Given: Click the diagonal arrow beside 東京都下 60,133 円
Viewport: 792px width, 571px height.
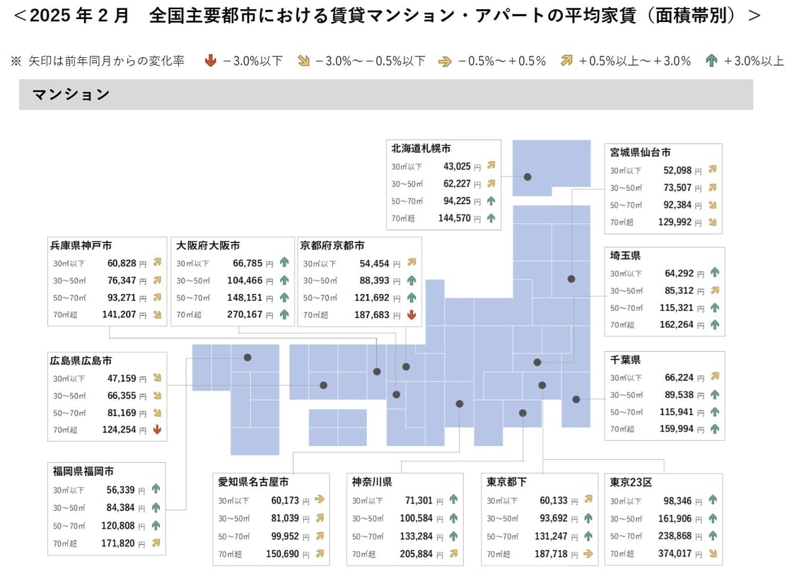Looking at the screenshot, I should pos(588,500).
